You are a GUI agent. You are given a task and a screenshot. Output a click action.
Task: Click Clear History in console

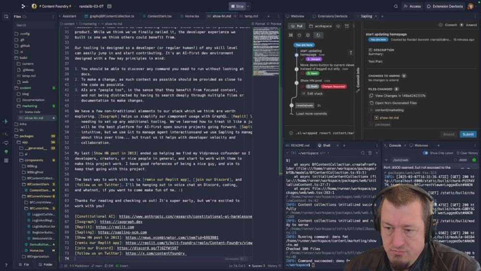(467, 153)
